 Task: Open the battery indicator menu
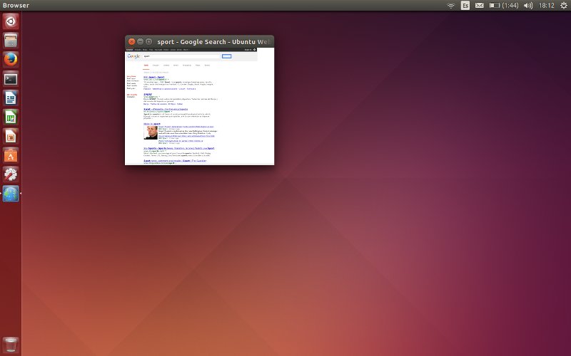click(503, 5)
